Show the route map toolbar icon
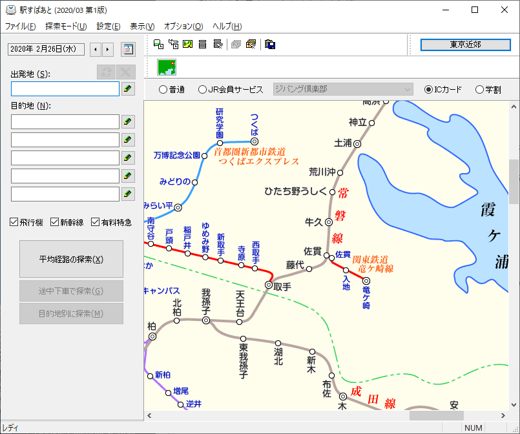This screenshot has height=434, width=520. [x=188, y=44]
